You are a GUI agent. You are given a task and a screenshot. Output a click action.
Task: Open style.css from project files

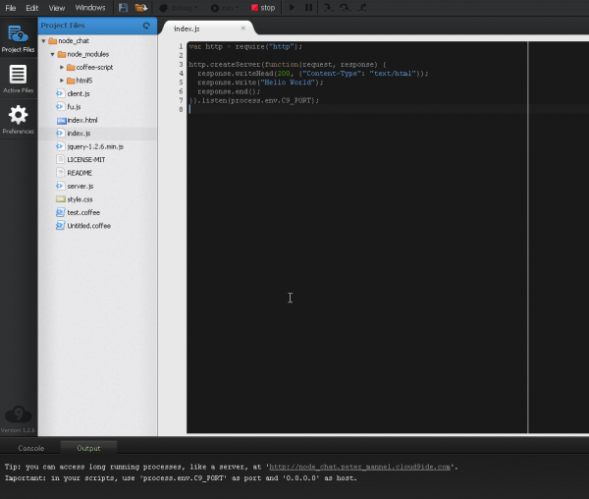tap(80, 199)
